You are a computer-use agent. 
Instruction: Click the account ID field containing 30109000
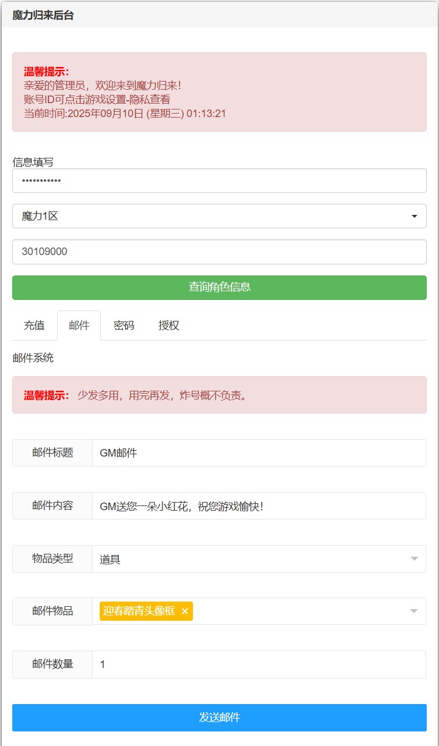click(219, 252)
